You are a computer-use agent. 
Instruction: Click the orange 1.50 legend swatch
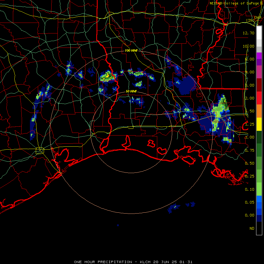[x=259, y=111]
